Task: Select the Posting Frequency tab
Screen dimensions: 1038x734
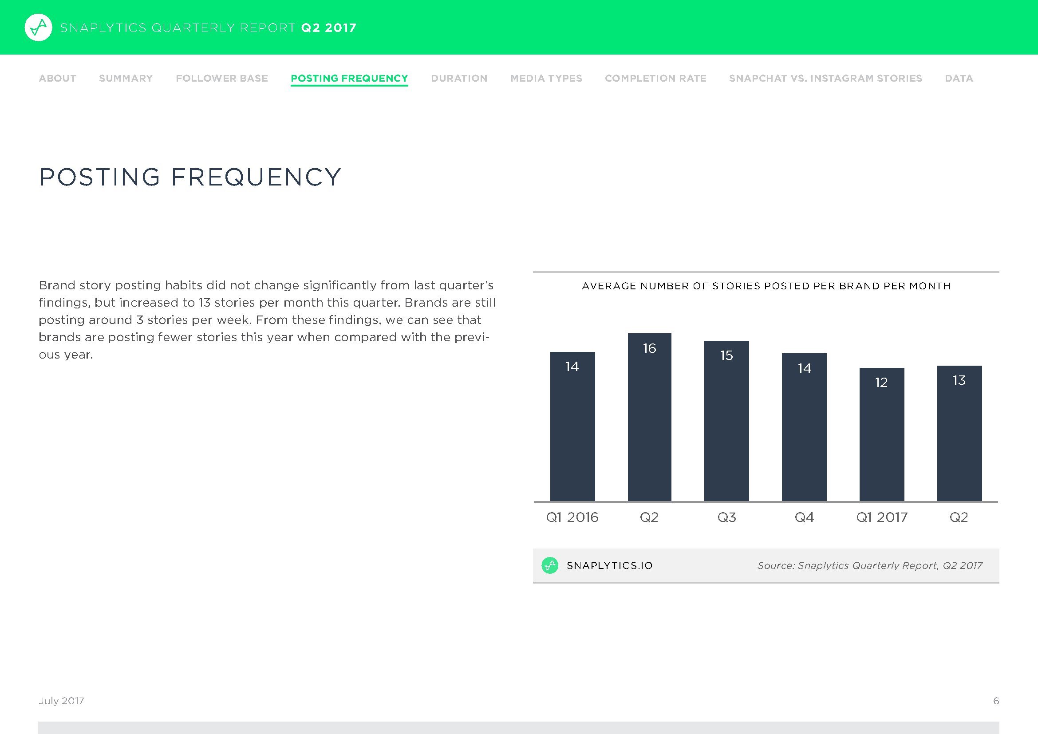Action: (349, 78)
